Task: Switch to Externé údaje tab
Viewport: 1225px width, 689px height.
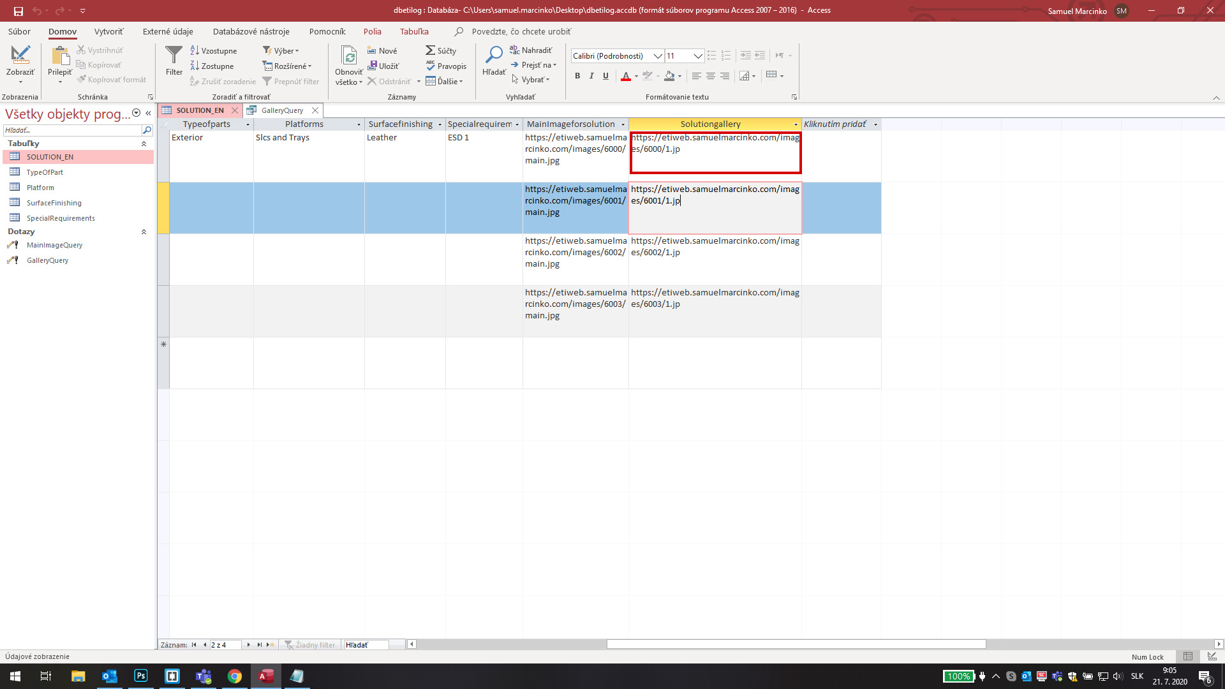Action: [x=168, y=31]
